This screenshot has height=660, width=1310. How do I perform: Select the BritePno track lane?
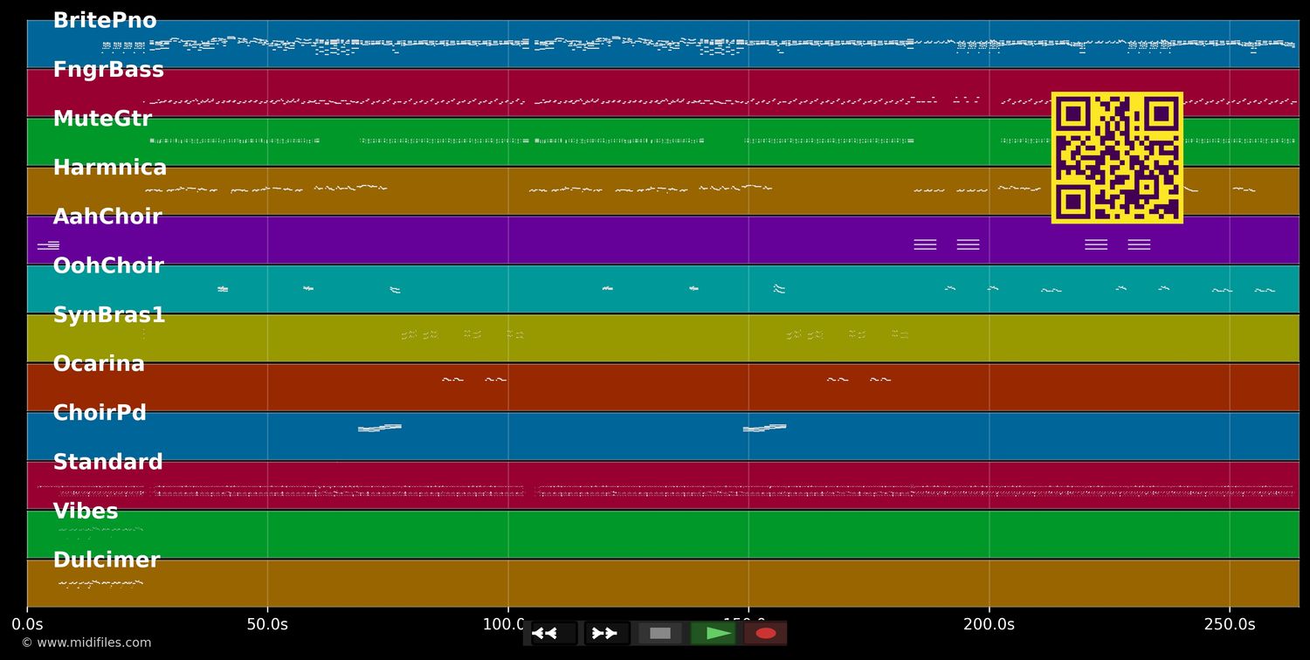663,44
